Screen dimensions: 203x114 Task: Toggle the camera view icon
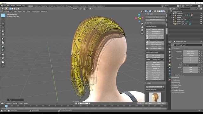click(142, 30)
